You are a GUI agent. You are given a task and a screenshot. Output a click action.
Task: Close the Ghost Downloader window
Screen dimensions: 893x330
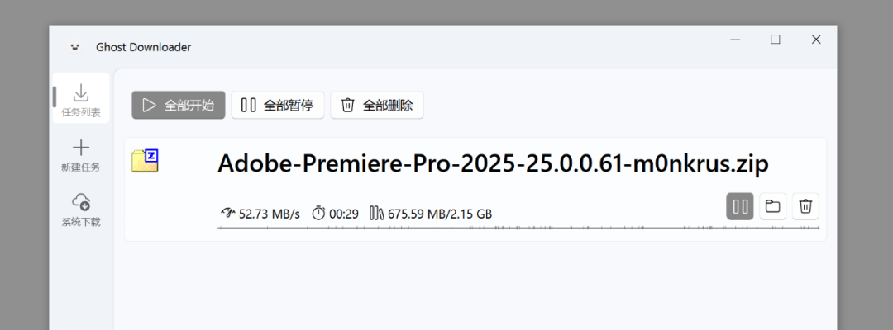[816, 40]
